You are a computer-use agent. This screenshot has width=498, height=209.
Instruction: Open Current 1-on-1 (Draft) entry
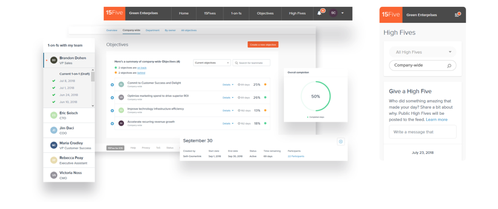pyautogui.click(x=75, y=74)
